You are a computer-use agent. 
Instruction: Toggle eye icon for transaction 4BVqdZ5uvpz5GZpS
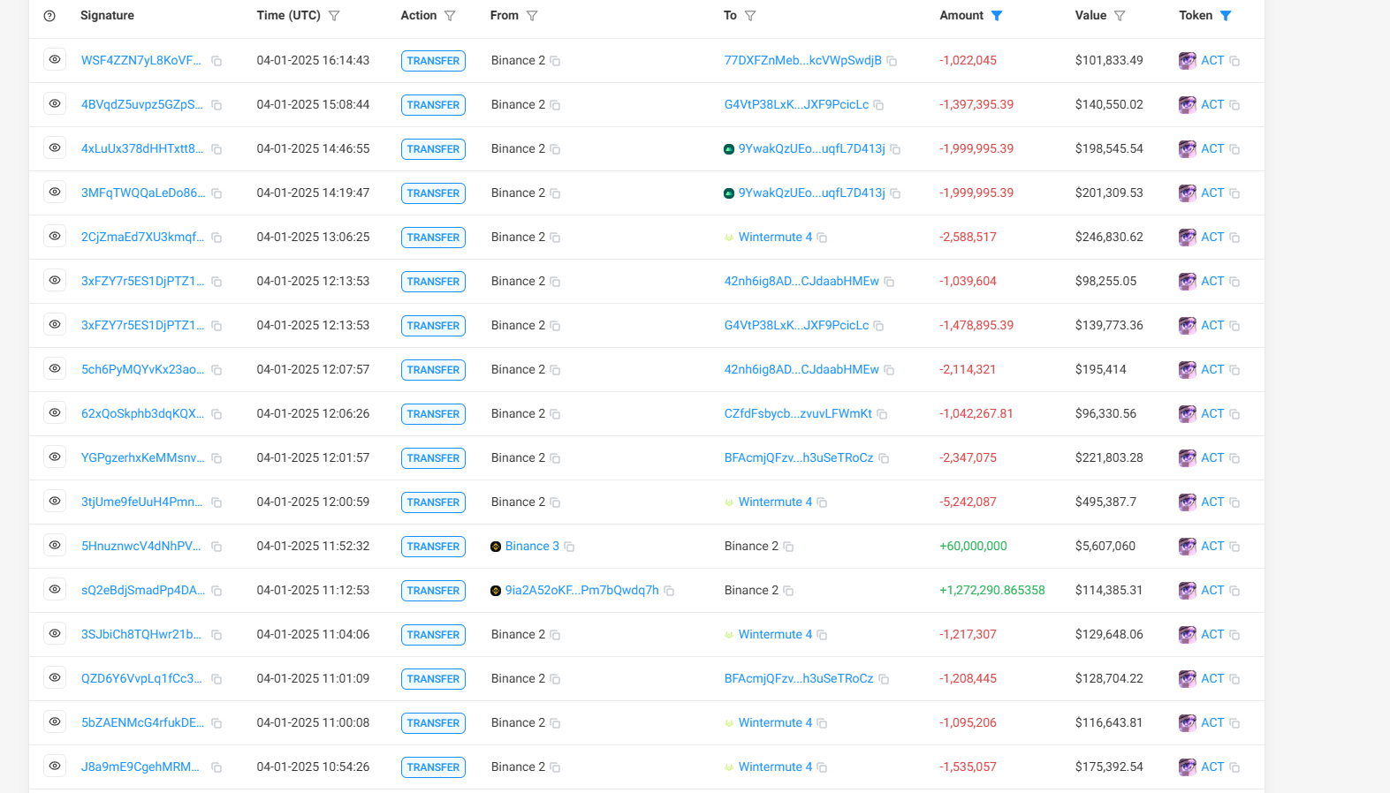(55, 104)
